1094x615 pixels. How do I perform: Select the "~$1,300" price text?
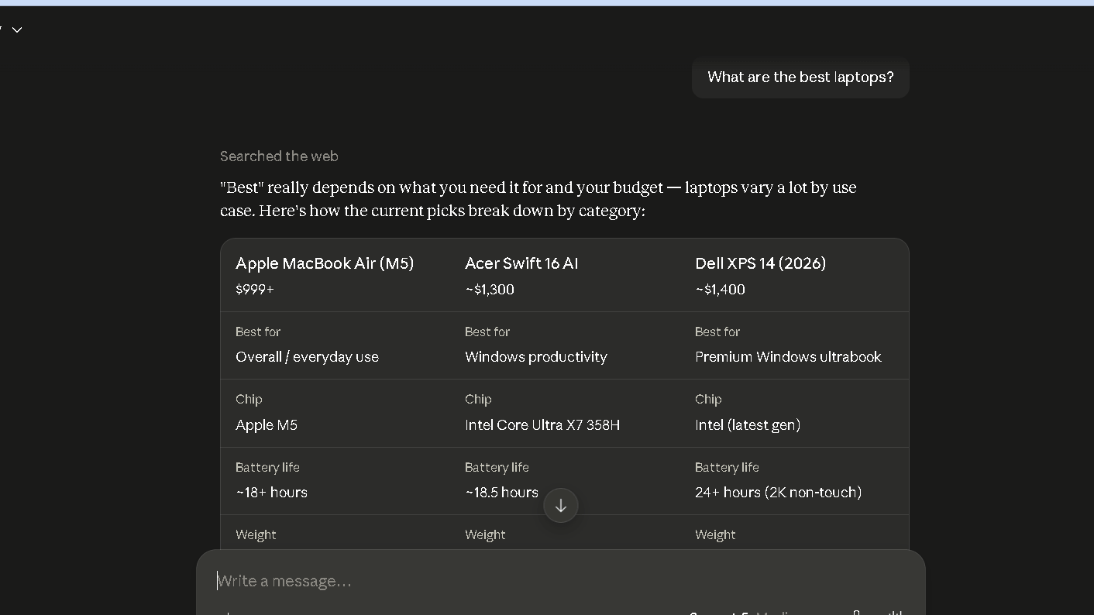coord(490,290)
